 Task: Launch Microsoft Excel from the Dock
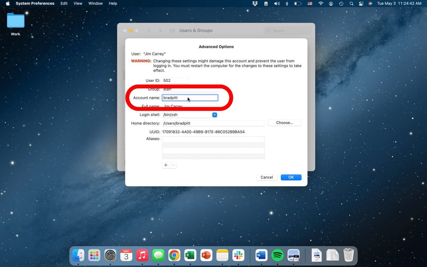click(190, 255)
